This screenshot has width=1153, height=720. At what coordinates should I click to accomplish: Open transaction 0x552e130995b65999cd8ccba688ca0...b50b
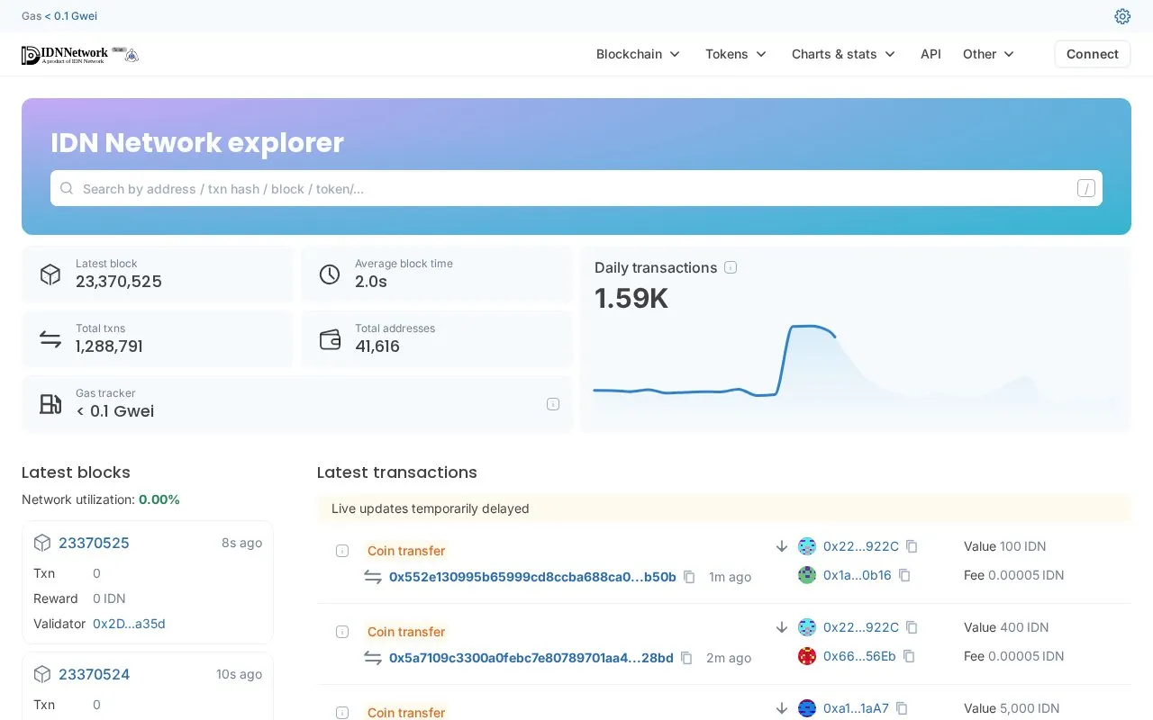(532, 577)
